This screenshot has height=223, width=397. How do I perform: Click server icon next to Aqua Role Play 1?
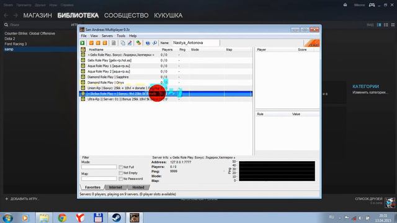83,66
